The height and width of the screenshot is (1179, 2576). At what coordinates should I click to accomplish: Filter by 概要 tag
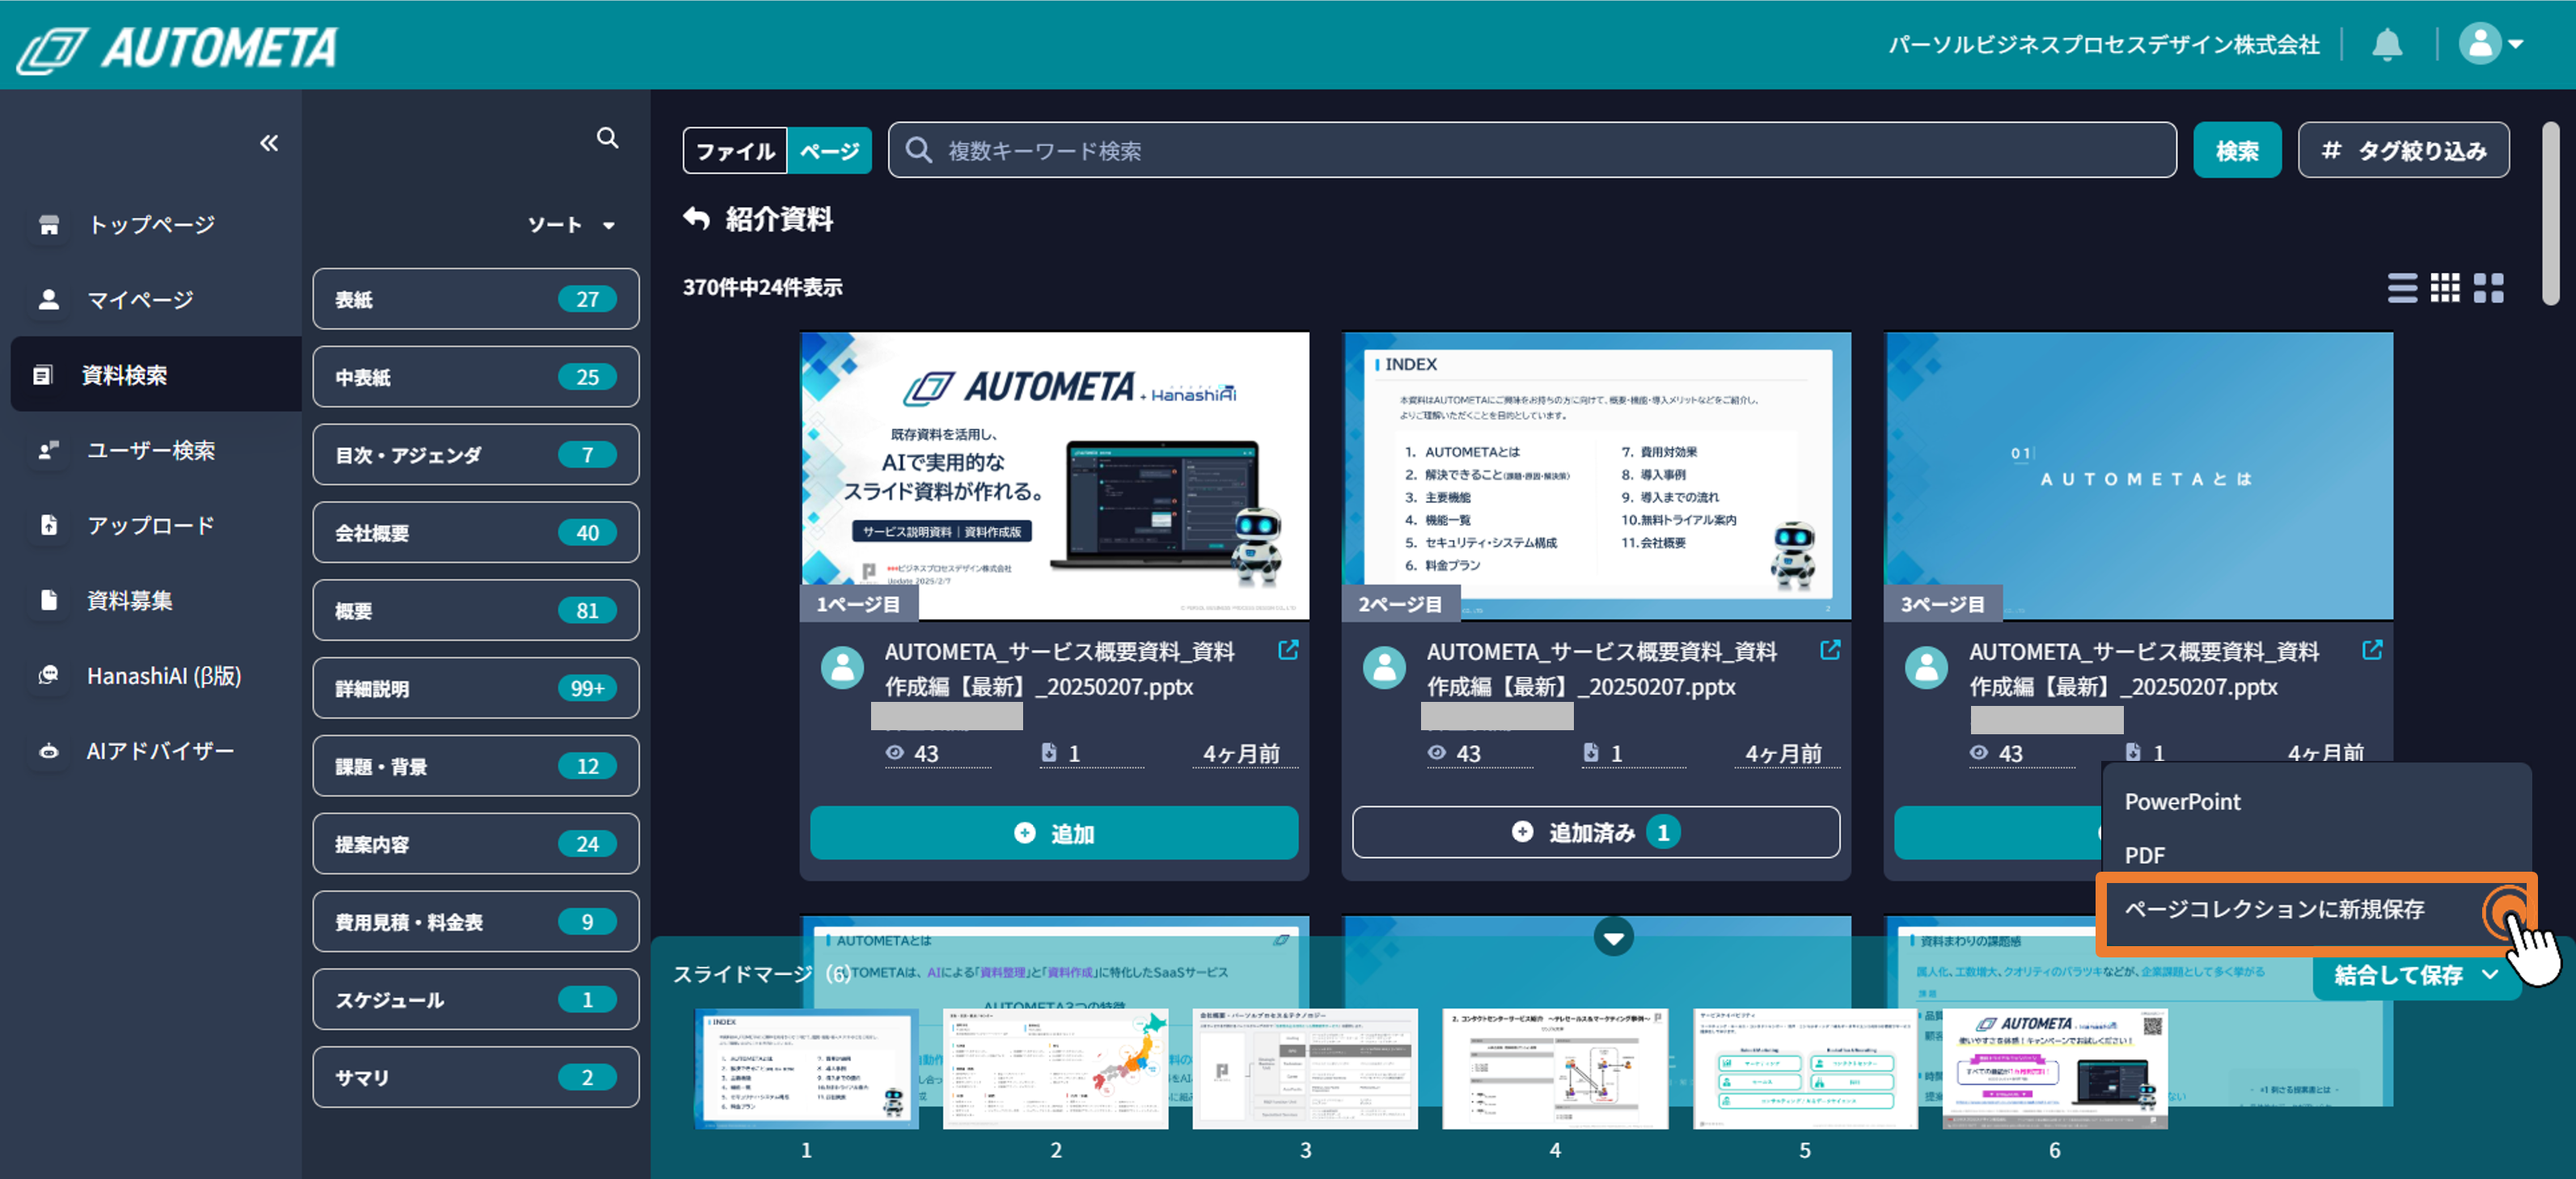click(x=476, y=610)
